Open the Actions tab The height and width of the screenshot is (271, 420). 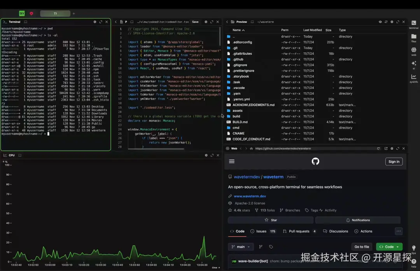(363, 231)
